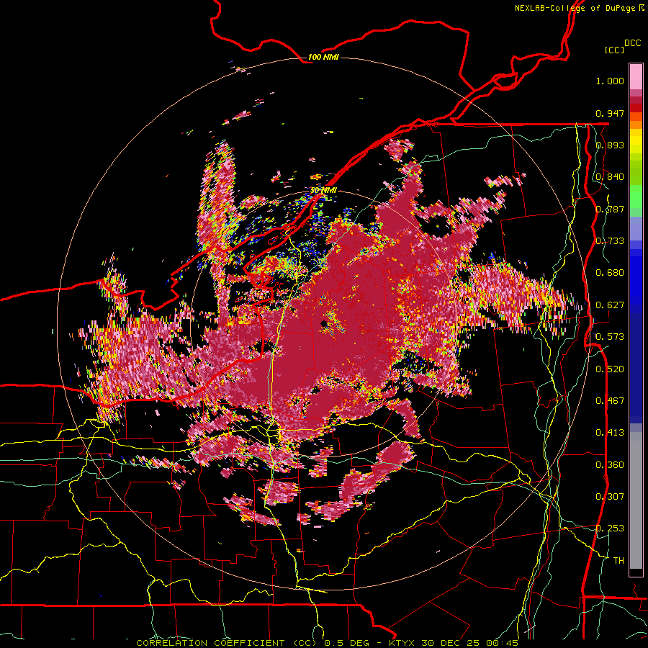Screen dimensions: 648x648
Task: Select the 0.947 legend value
Action: pyautogui.click(x=610, y=113)
